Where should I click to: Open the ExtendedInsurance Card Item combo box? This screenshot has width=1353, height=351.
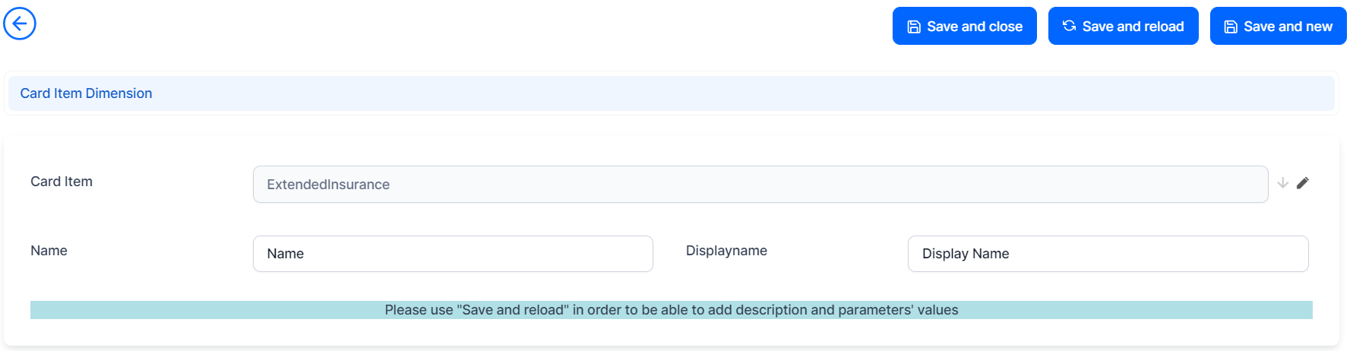[760, 185]
